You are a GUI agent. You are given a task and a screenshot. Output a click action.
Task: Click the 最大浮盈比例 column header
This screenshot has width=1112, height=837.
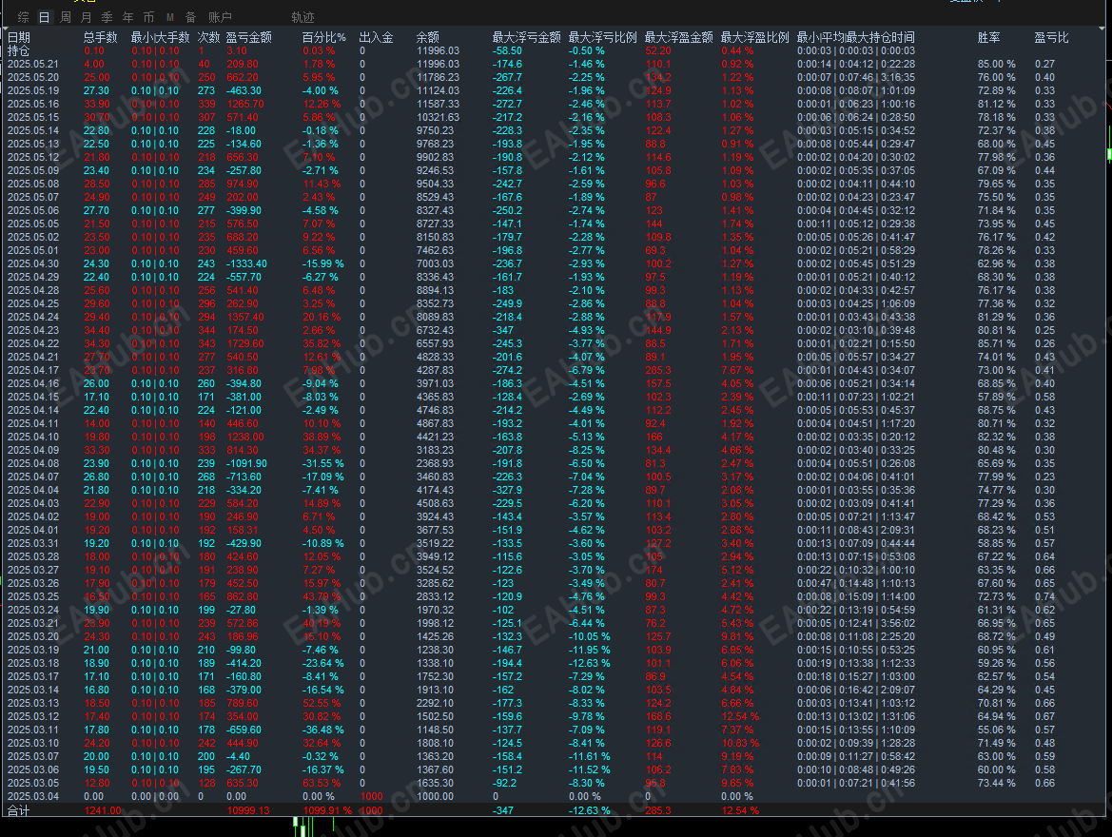click(754, 38)
